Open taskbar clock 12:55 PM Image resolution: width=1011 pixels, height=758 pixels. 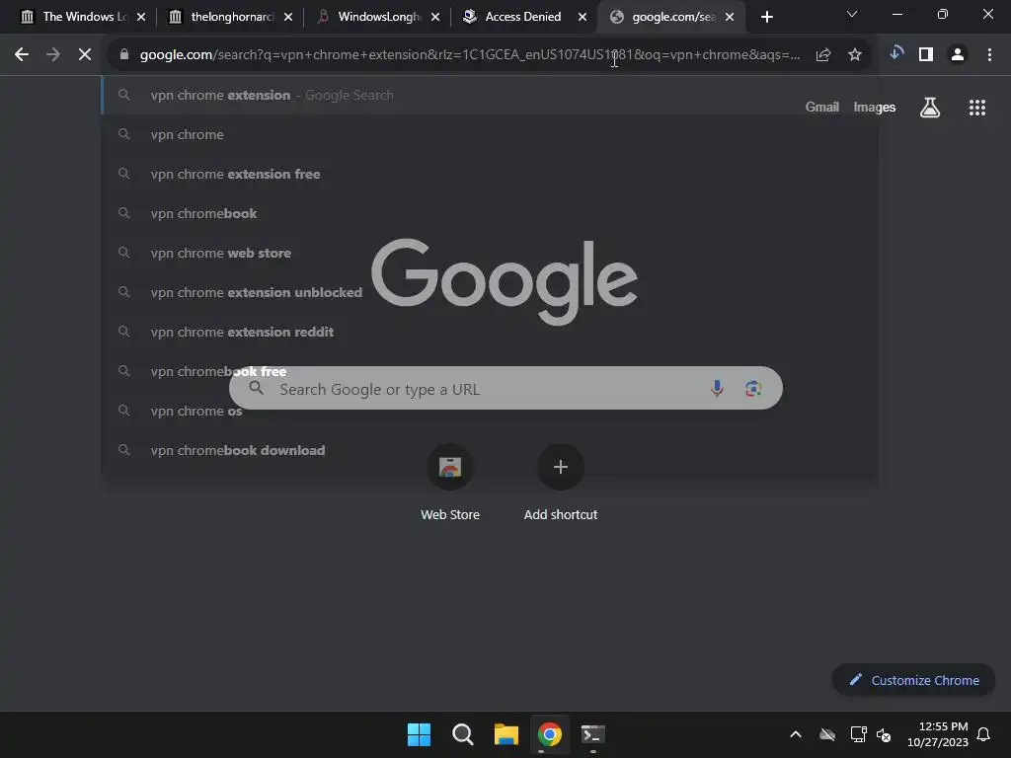(938, 734)
